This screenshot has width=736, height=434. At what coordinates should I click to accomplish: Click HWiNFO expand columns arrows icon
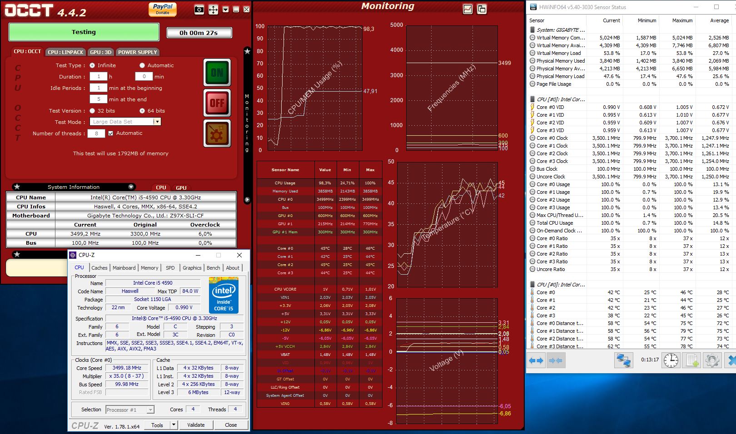pyautogui.click(x=536, y=360)
